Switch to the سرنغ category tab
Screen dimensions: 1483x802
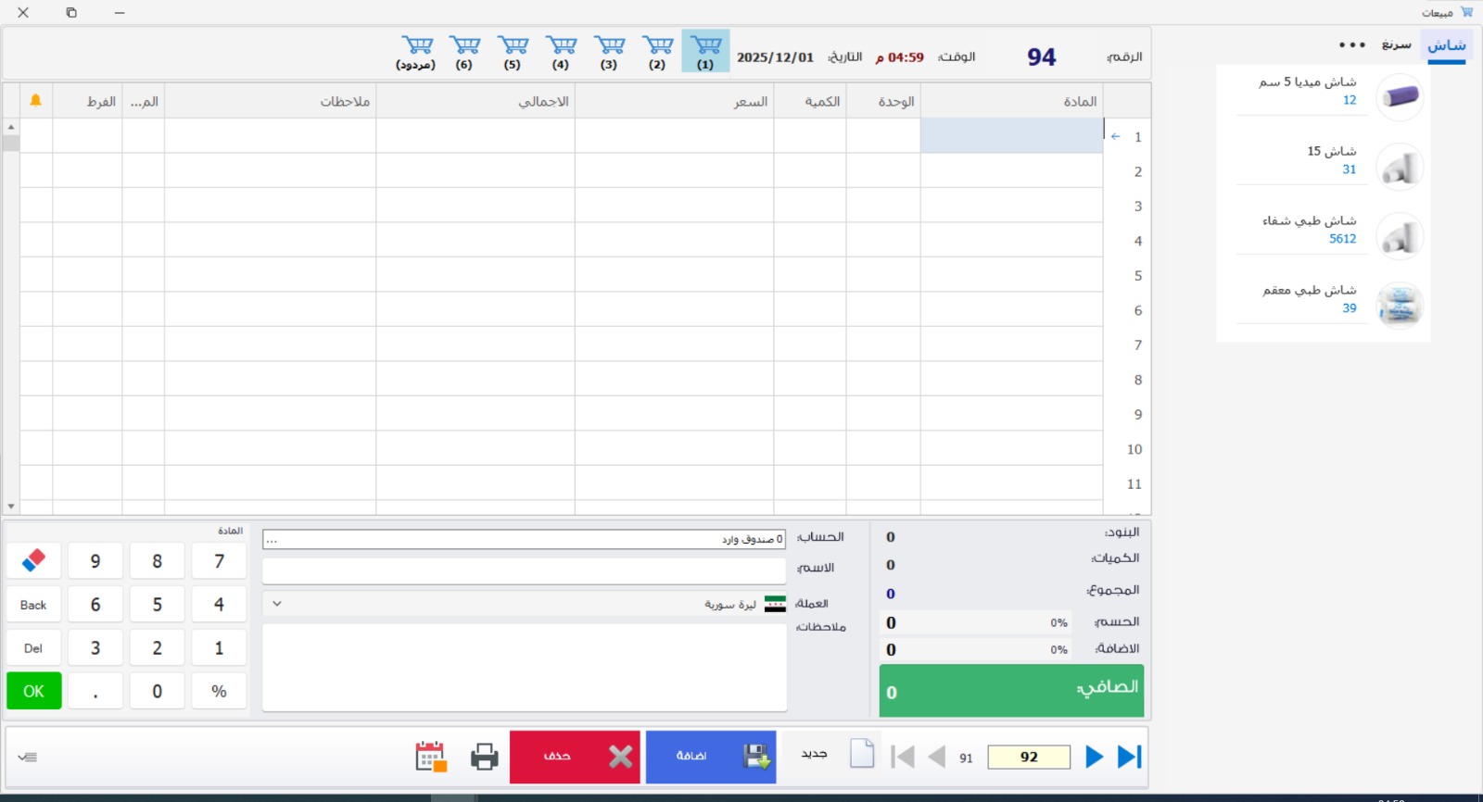tap(1396, 45)
